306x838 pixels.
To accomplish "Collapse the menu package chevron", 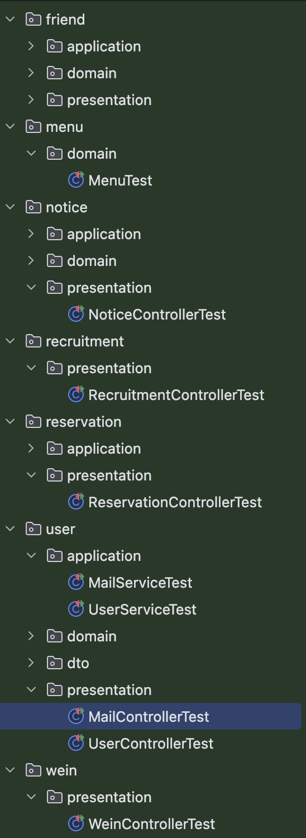I will [10, 127].
